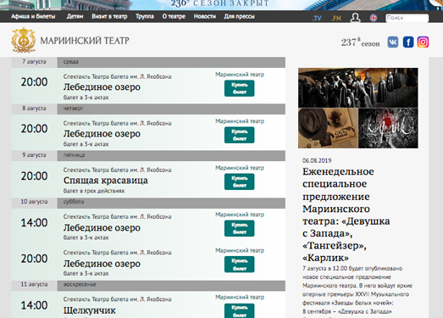Buy ticket for 10 августа 14:00 show

[x=240, y=228]
